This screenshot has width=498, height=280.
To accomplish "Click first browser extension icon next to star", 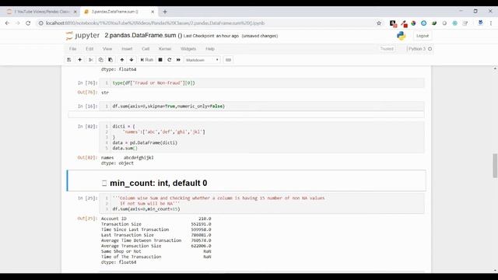I will (x=393, y=23).
